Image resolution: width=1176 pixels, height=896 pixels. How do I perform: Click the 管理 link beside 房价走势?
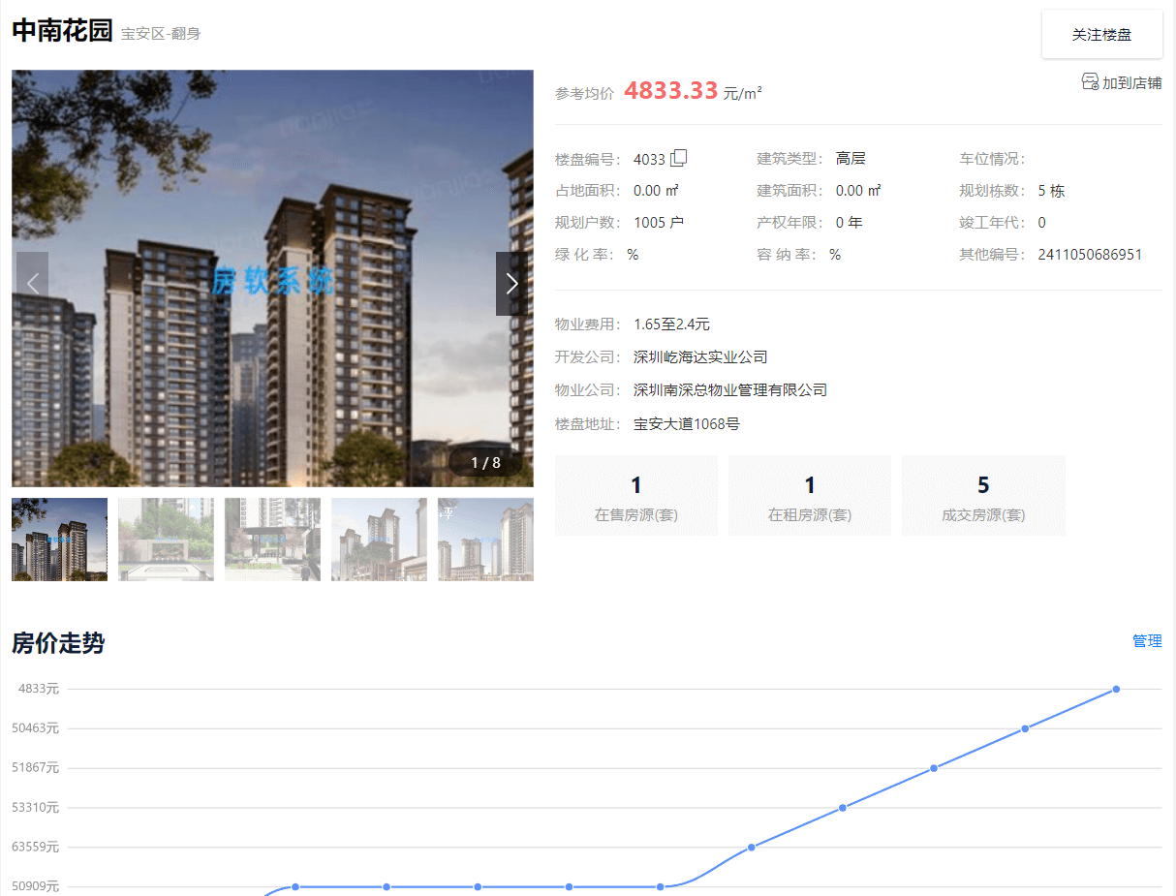[x=1147, y=641]
